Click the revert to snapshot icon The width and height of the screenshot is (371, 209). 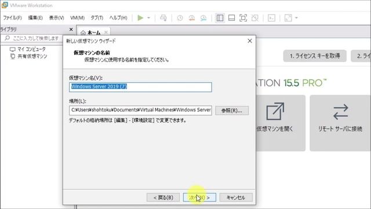point(192,18)
